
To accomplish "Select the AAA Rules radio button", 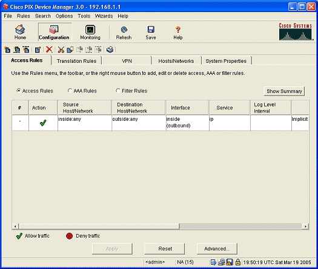I will (x=70, y=91).
